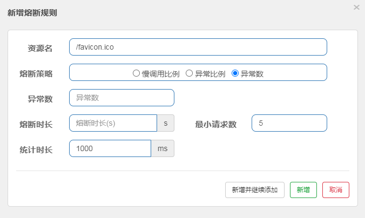
Task: Select the 异常数 radio button in 熔断策略
Action: tap(235, 73)
